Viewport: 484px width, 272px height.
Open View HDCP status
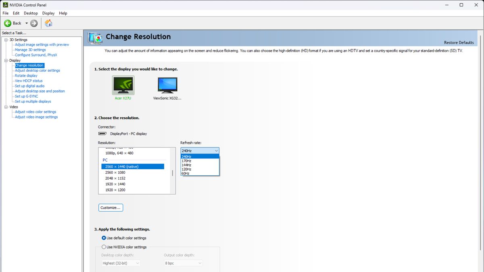(29, 81)
